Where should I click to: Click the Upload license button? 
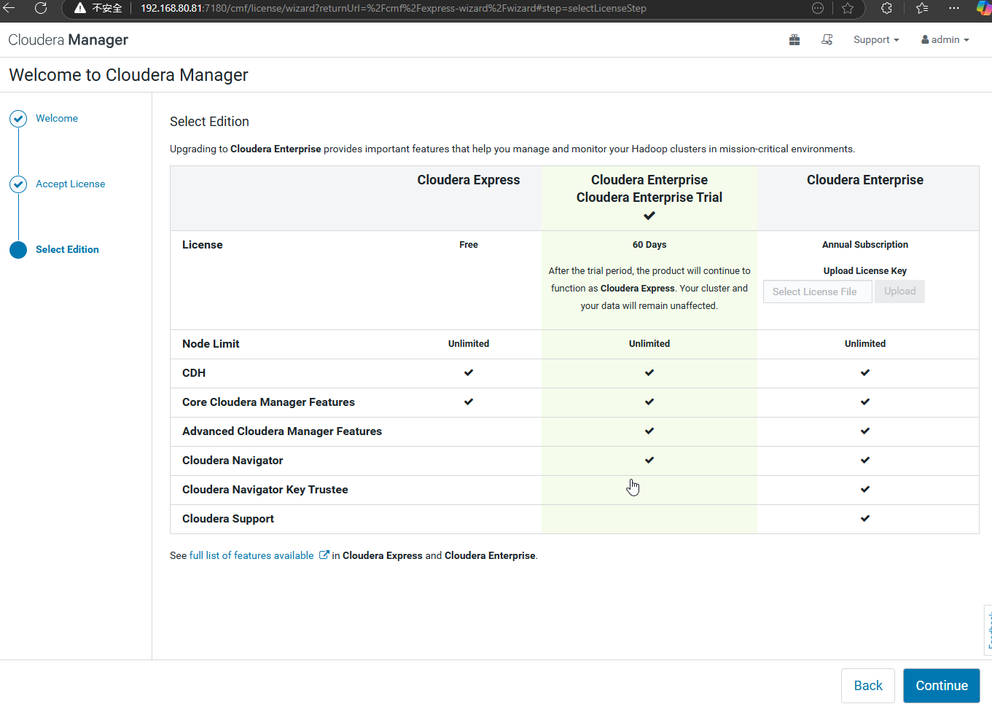(900, 292)
